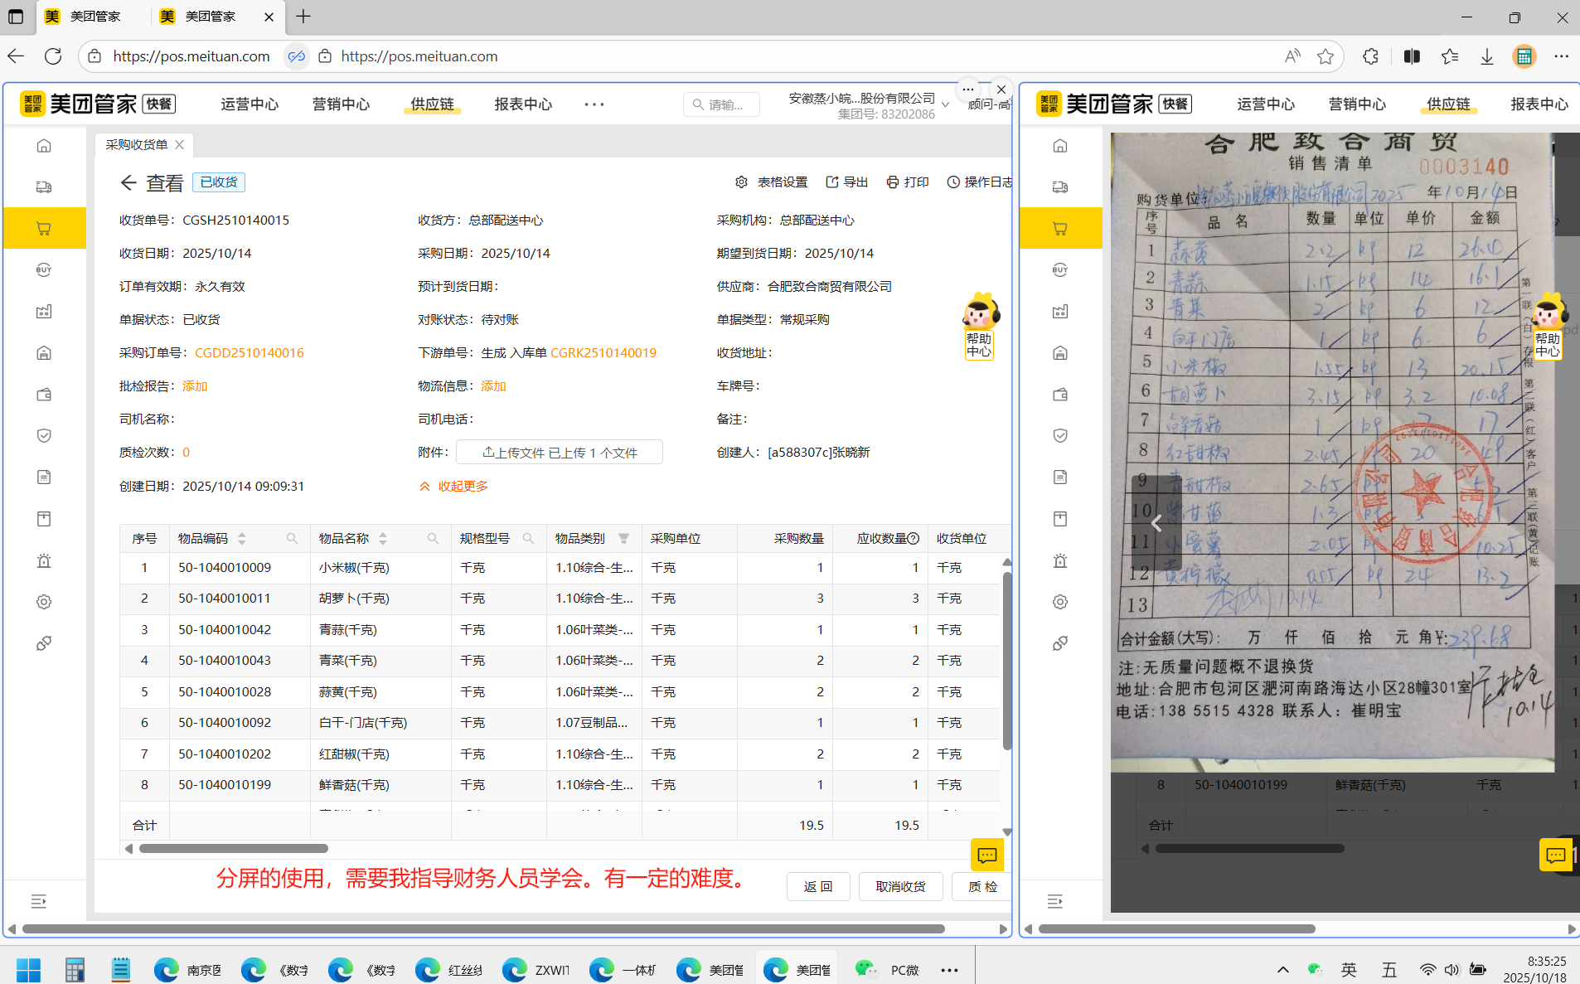Switch to 报表中心 menu
This screenshot has width=1580, height=984.
pos(522,104)
